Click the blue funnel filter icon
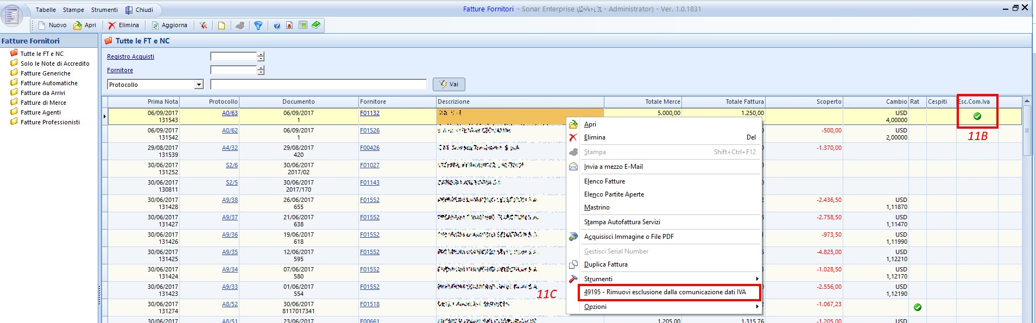1036x323 pixels. tap(258, 26)
